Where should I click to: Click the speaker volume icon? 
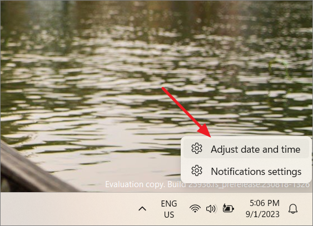(211, 209)
